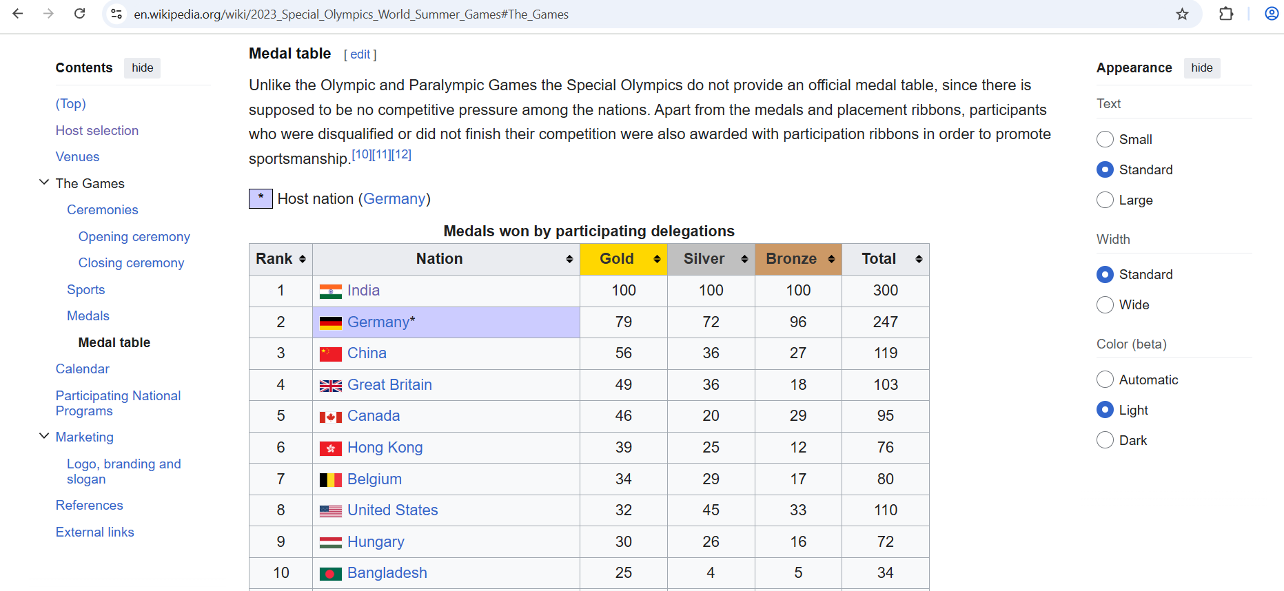Image resolution: width=1284 pixels, height=591 pixels.
Task: Jump to Calendar section
Action: [x=83, y=369]
